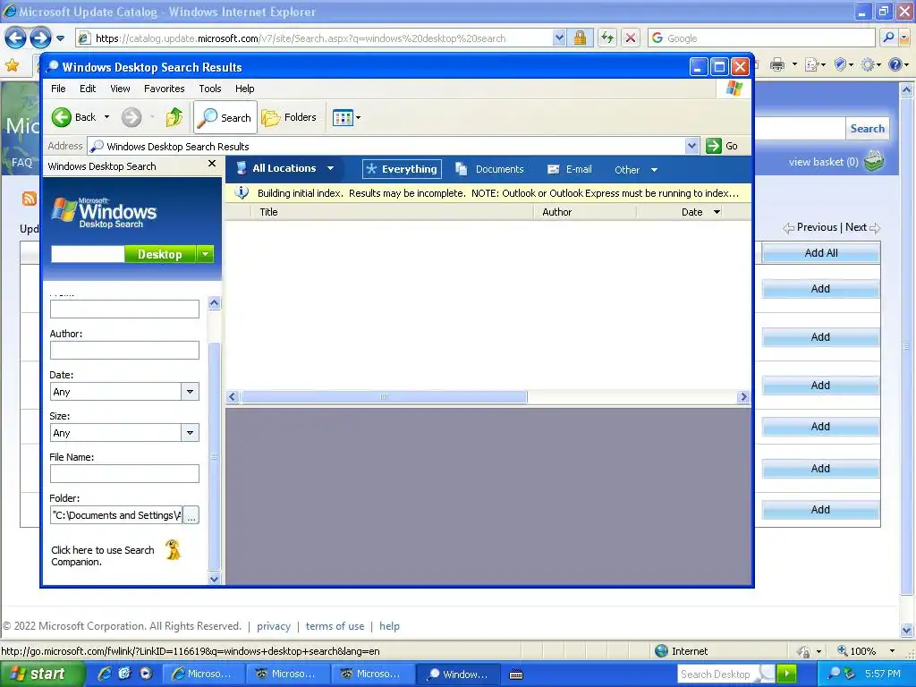This screenshot has height=687, width=916.
Task: Click the RSS feed icon in catalog
Action: pos(30,199)
